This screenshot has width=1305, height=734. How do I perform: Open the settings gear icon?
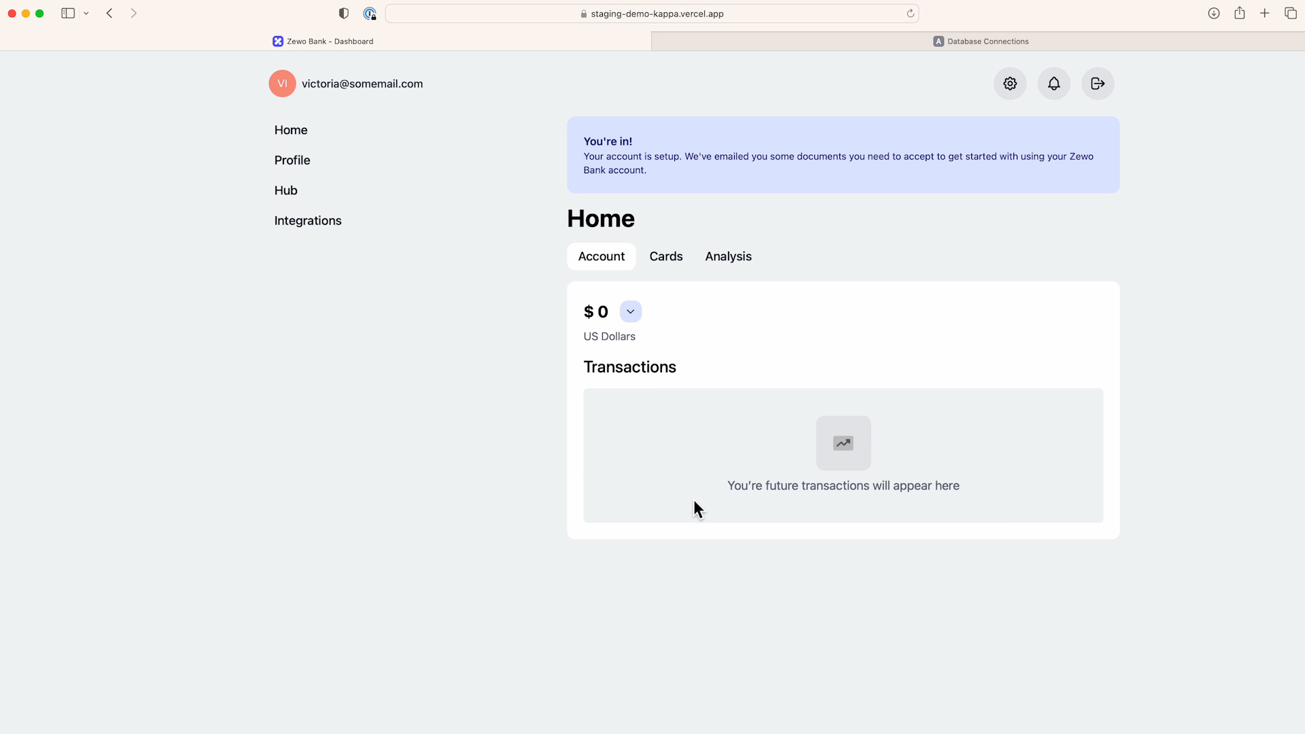point(1010,84)
